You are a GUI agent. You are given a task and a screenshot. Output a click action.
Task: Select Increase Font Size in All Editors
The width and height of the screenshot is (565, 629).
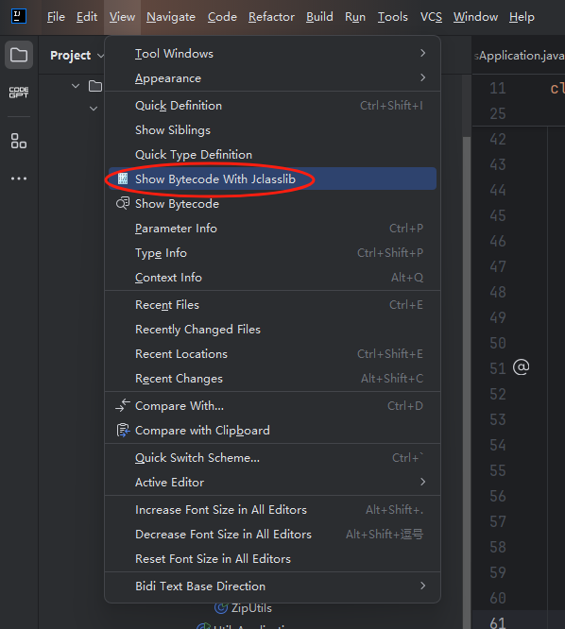tap(272, 509)
